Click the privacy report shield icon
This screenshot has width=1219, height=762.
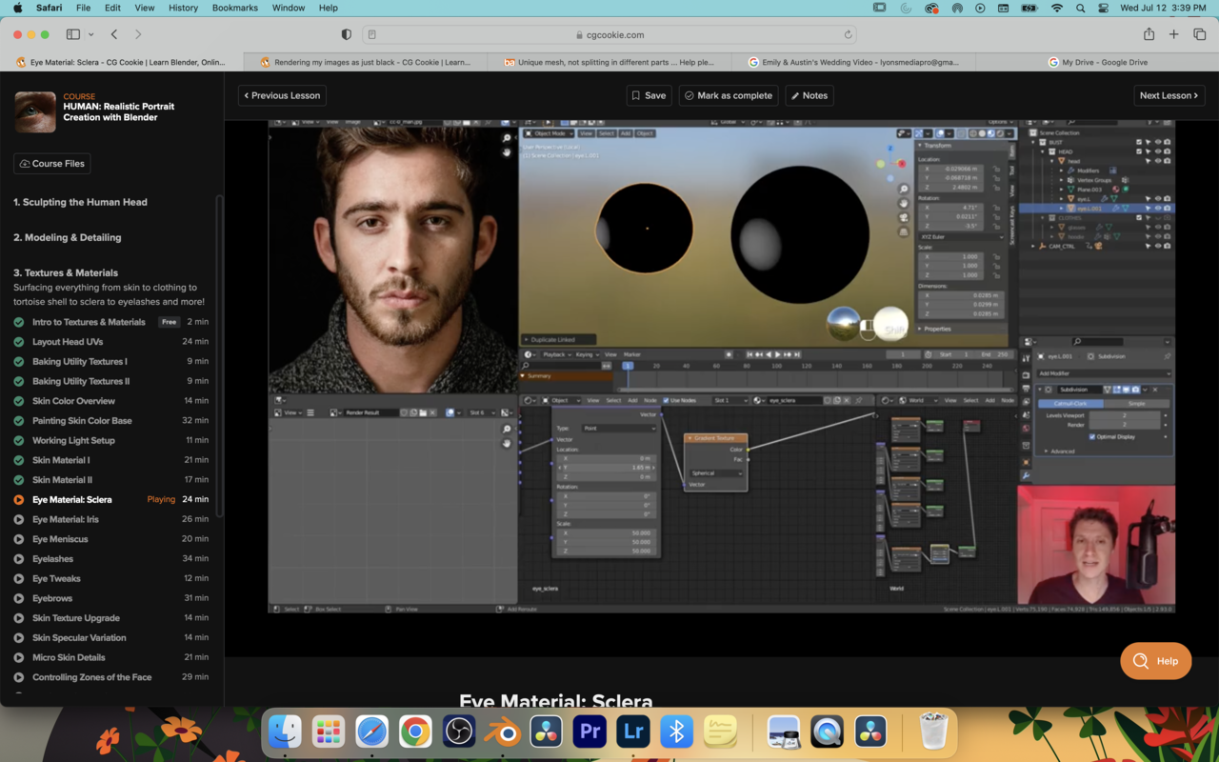[x=347, y=34]
